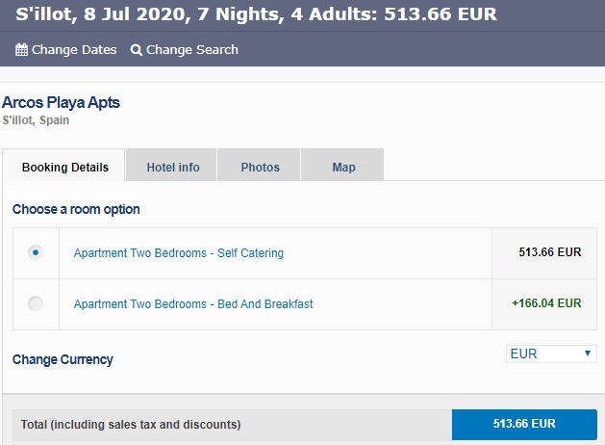Switch to the Booking Details tab

[65, 167]
